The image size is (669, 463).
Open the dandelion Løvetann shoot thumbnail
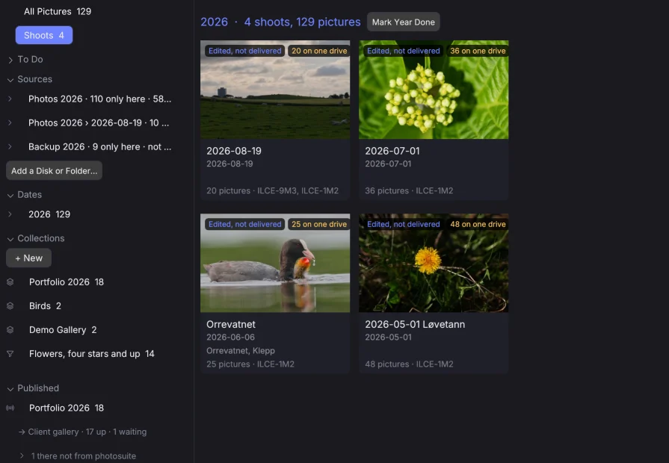434,263
